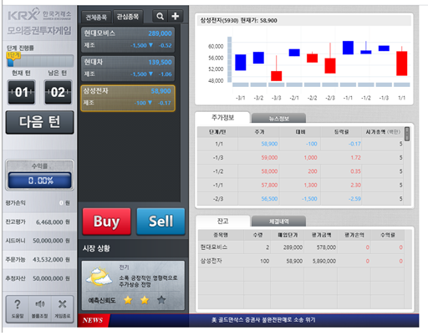Click the first gold reliability star
Viewport: 428px width, 336px height.
click(x=128, y=300)
